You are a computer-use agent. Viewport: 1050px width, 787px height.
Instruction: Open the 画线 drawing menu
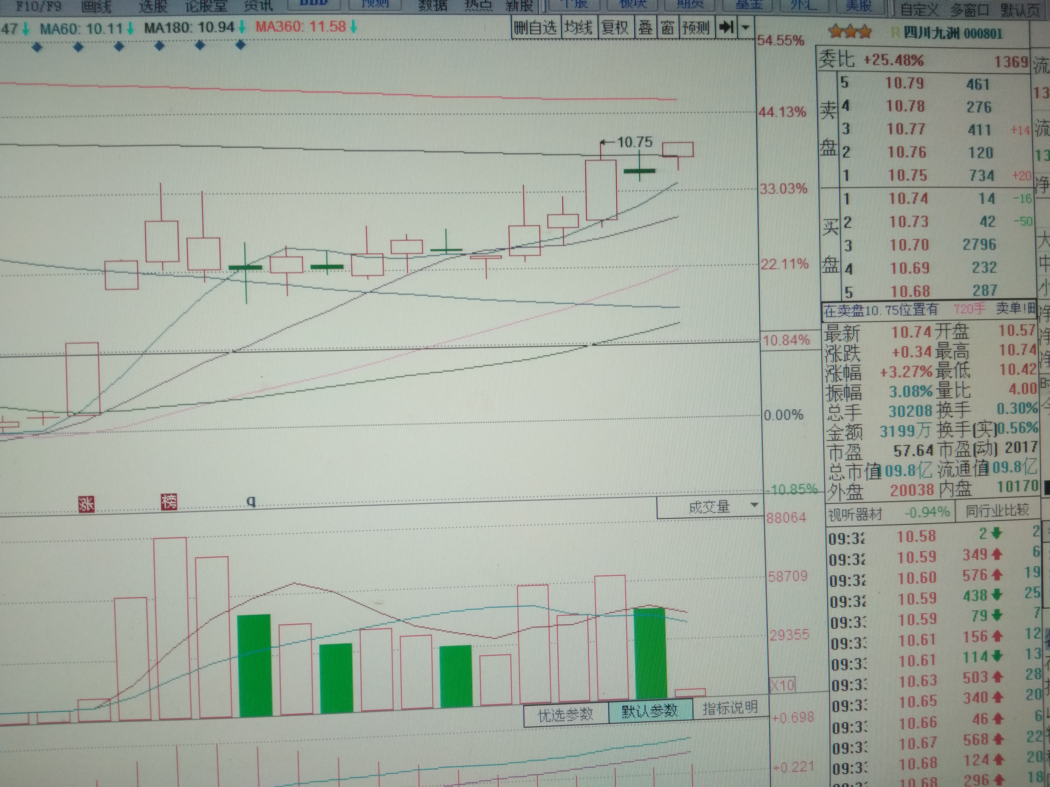pyautogui.click(x=96, y=7)
